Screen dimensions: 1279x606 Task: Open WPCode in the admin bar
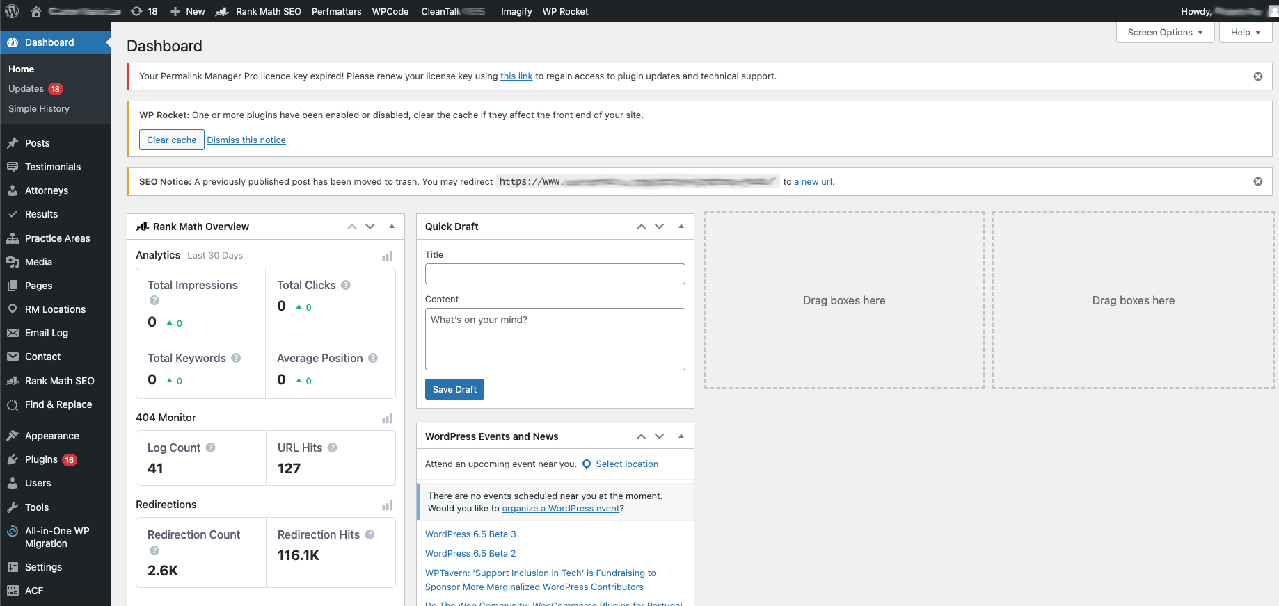[390, 11]
